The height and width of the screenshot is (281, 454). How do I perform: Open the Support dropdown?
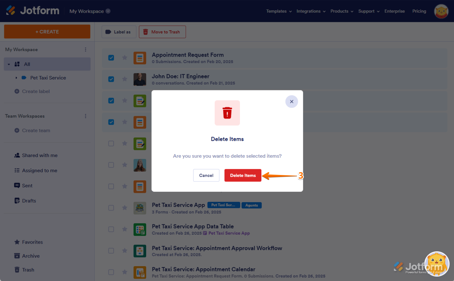(x=369, y=11)
